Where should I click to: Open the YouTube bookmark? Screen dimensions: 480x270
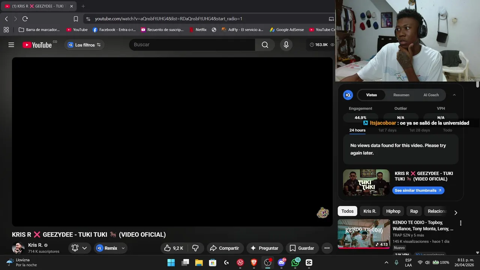click(x=77, y=30)
